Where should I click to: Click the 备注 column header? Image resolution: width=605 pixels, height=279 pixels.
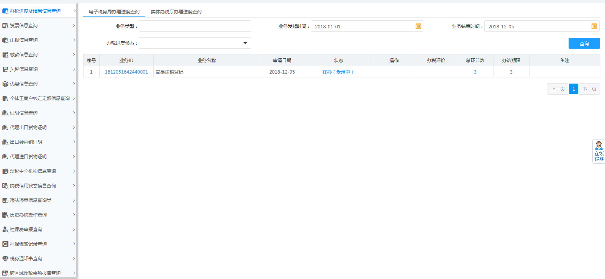point(565,61)
